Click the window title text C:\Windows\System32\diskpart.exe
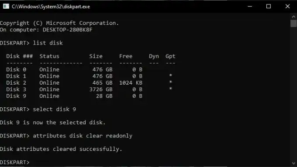This screenshot has height=167, width=297. [x=51, y=7]
